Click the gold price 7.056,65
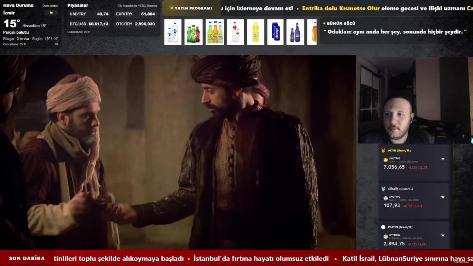This screenshot has width=473, height=266. coord(394,167)
